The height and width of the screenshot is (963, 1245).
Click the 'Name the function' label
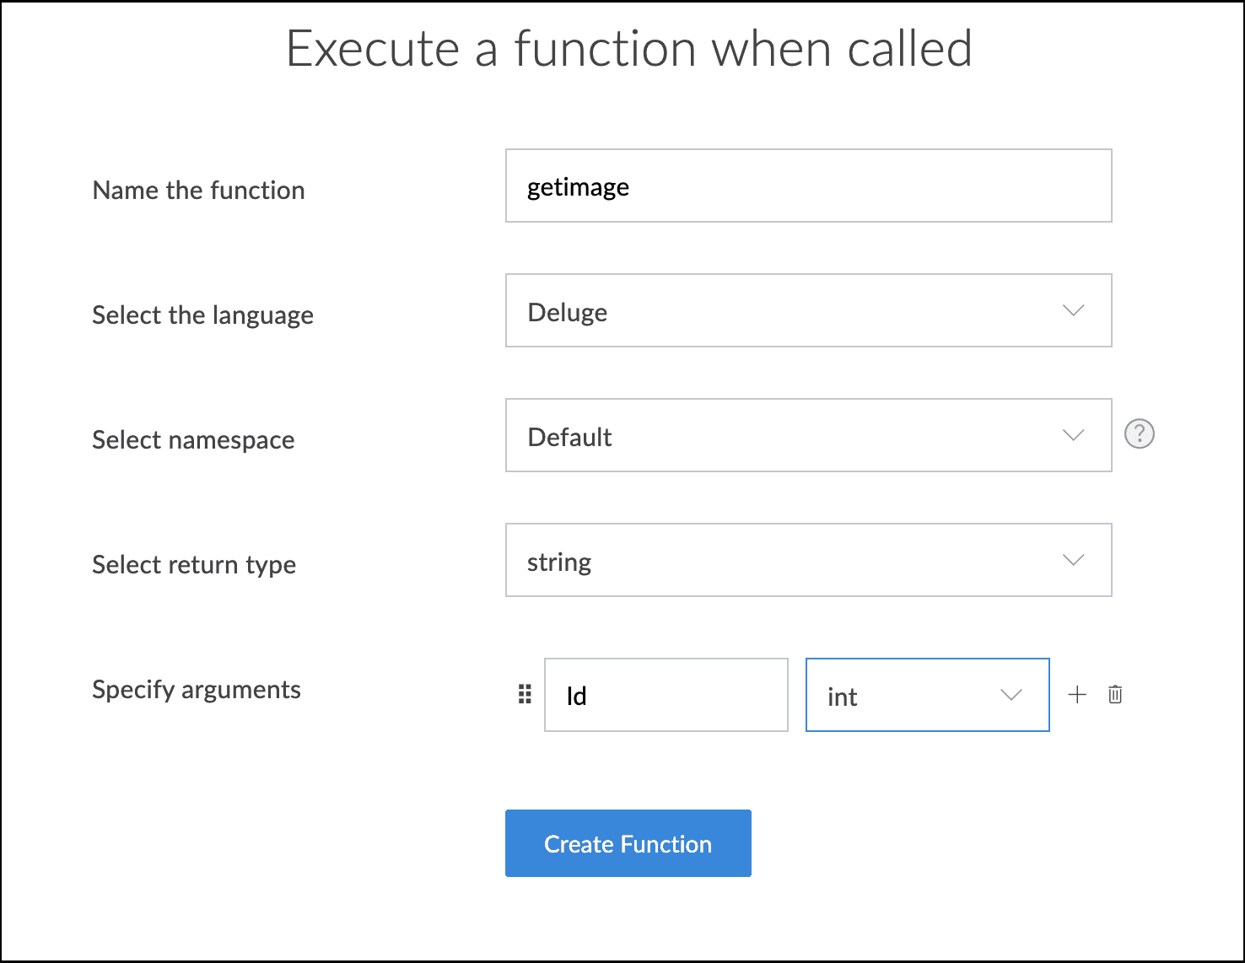(199, 191)
